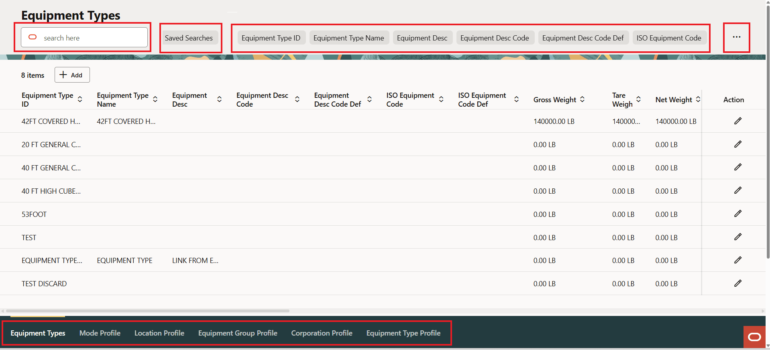
Task: Filter by Equipment Desc Code chip
Action: 495,38
